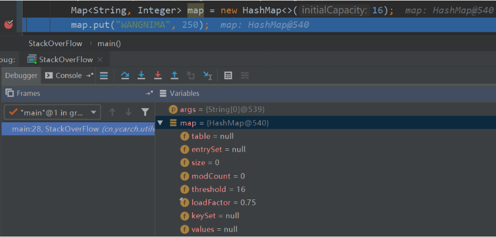Close the StackOverFlow debug tab
This screenshot has height=237, width=496.
(100, 60)
